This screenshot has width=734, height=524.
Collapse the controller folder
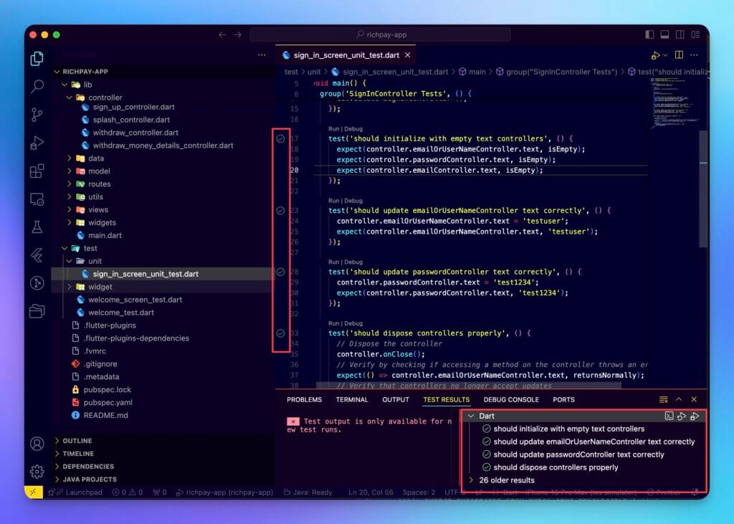[x=70, y=97]
